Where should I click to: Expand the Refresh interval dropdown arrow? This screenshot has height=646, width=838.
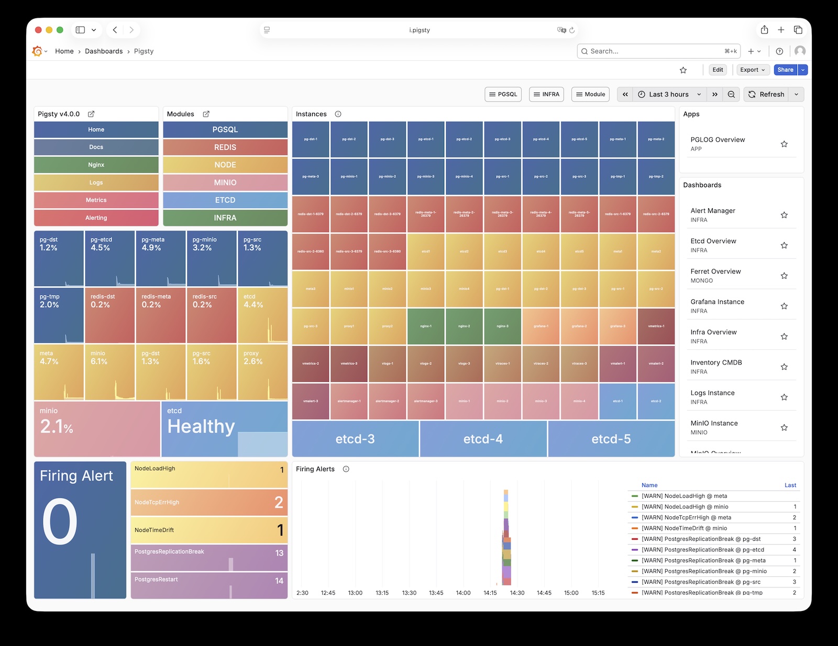(796, 95)
